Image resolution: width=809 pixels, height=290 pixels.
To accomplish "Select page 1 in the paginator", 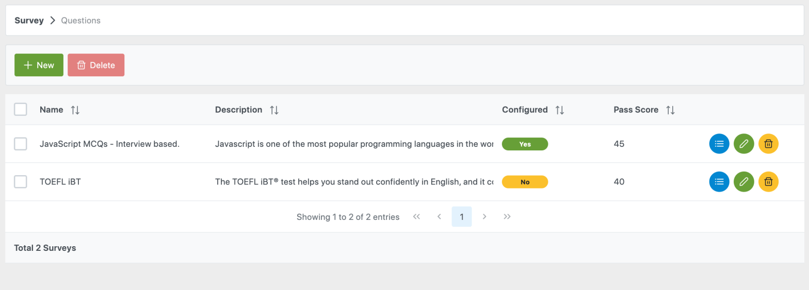I will [461, 217].
